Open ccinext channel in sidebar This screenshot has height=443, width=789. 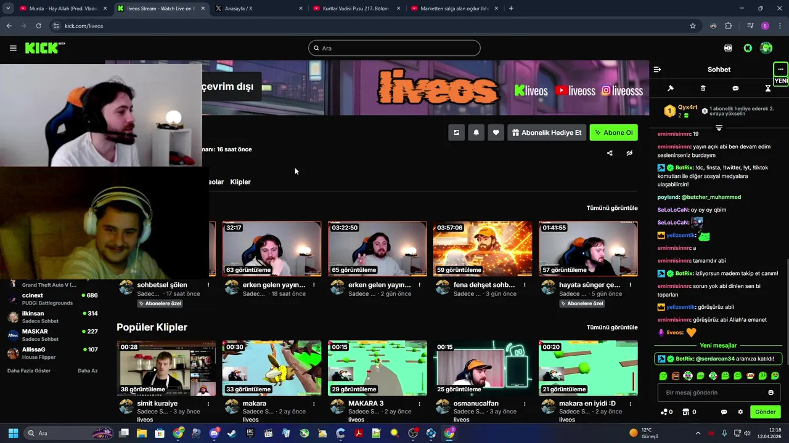tap(52, 299)
